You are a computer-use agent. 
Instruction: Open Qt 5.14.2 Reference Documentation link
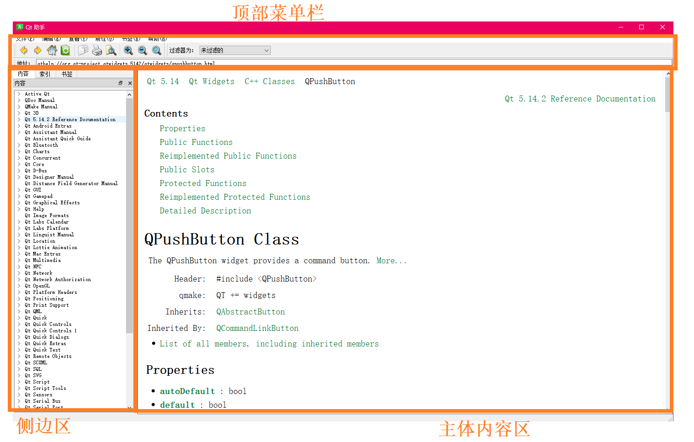pyautogui.click(x=580, y=99)
